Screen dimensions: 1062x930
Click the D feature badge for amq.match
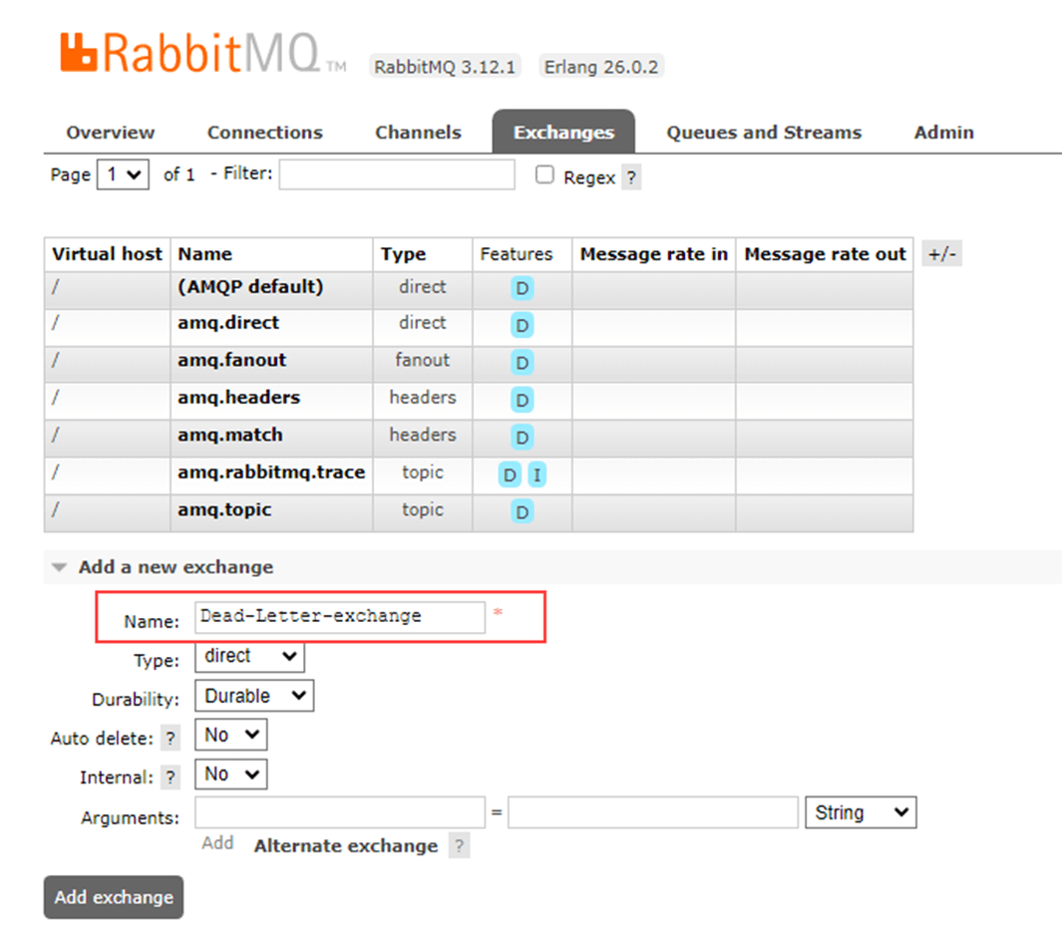523,438
